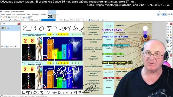The height and width of the screenshot is (97, 173).
Task: Click the Save floppy disk icon
Action: (x=6, y=17)
